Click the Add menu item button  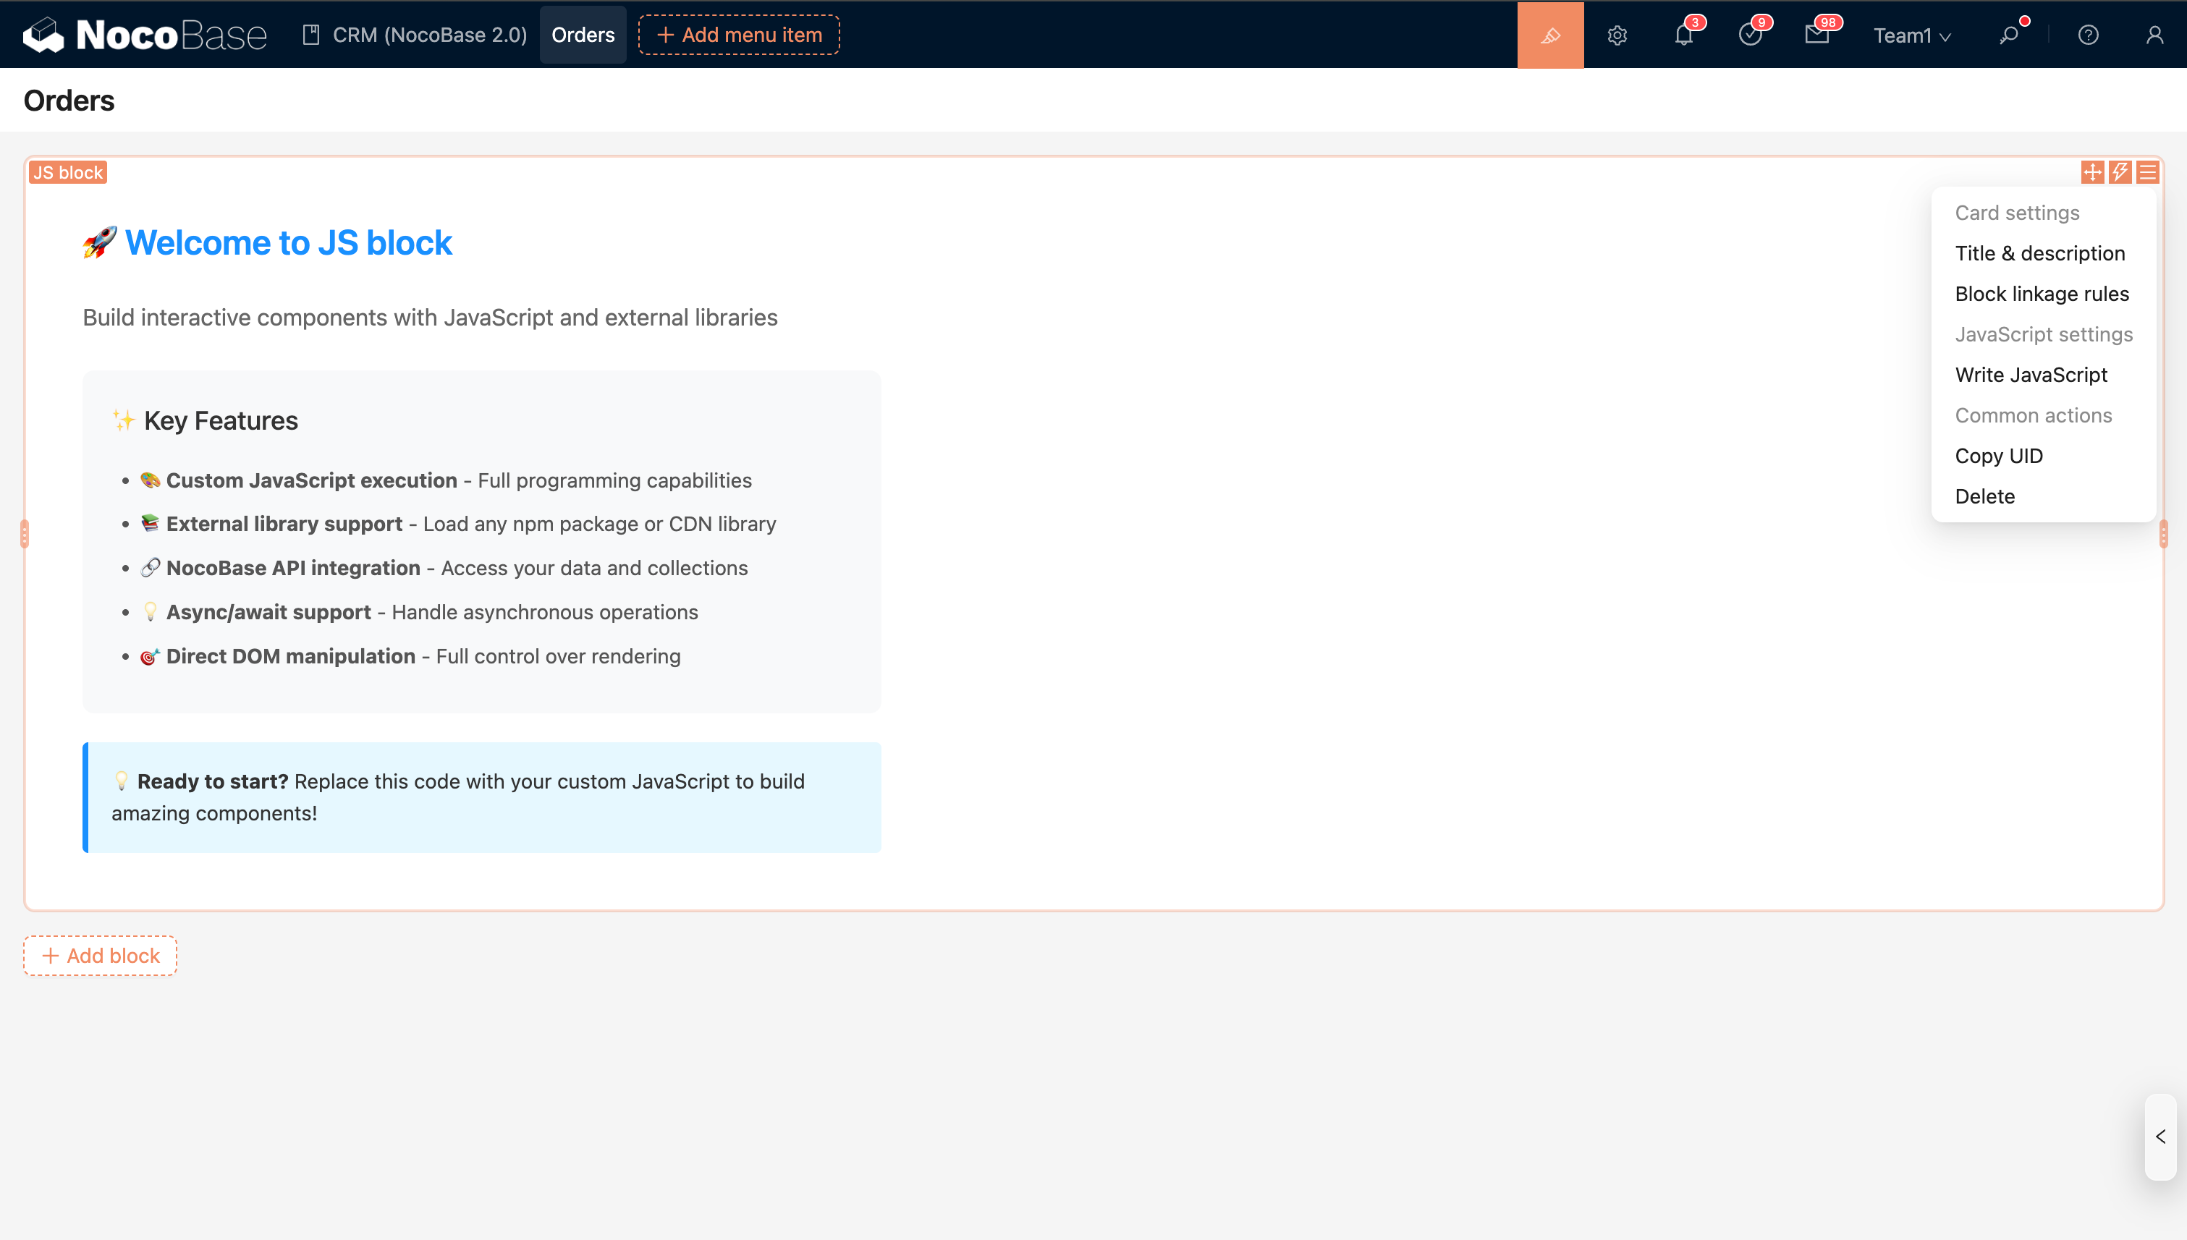(x=739, y=35)
